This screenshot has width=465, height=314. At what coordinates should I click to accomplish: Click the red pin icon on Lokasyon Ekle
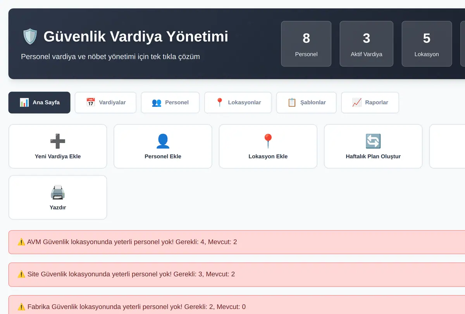click(268, 141)
